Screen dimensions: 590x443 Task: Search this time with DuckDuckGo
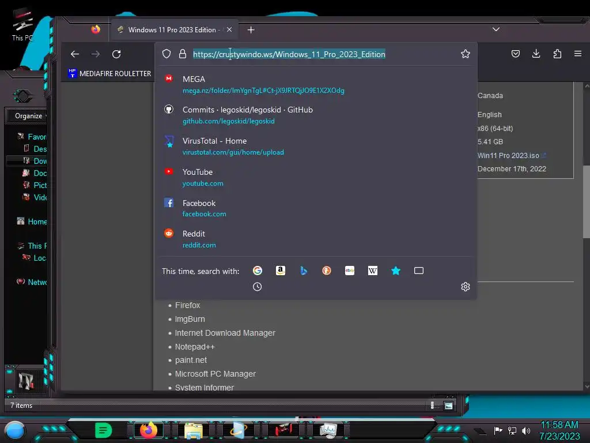click(x=327, y=271)
